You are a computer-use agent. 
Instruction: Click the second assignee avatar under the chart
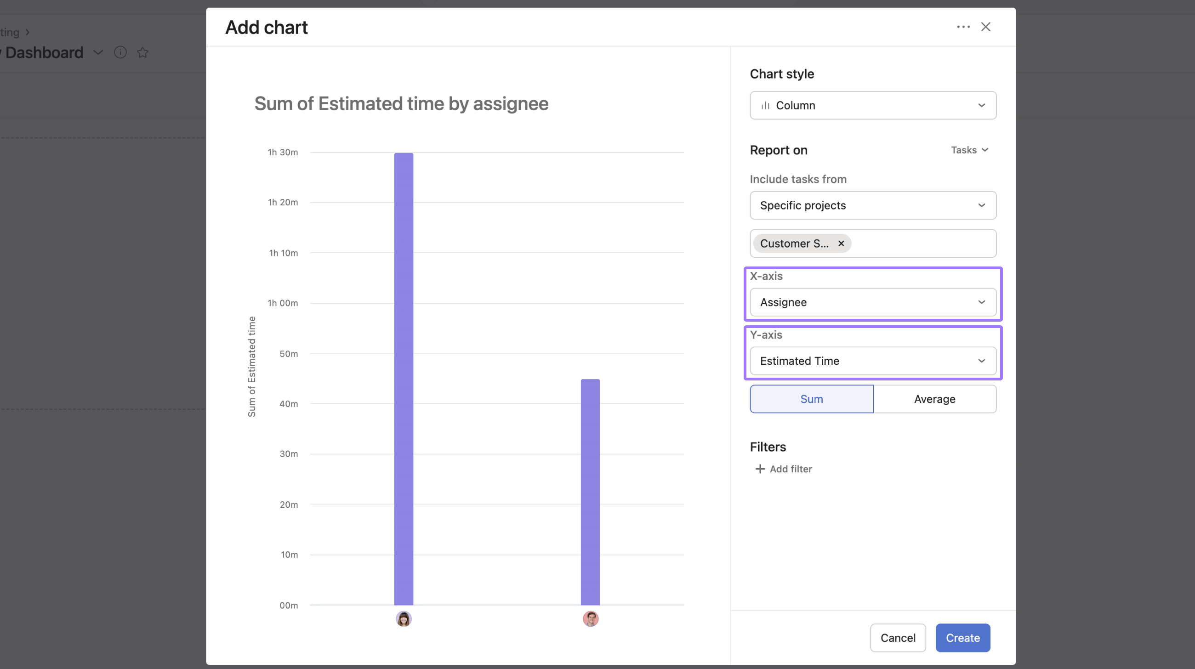pos(590,618)
